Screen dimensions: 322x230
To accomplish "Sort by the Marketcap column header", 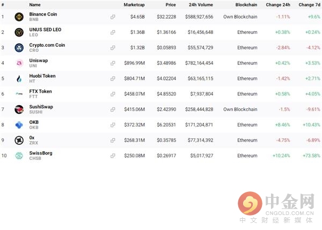I will (134, 5).
